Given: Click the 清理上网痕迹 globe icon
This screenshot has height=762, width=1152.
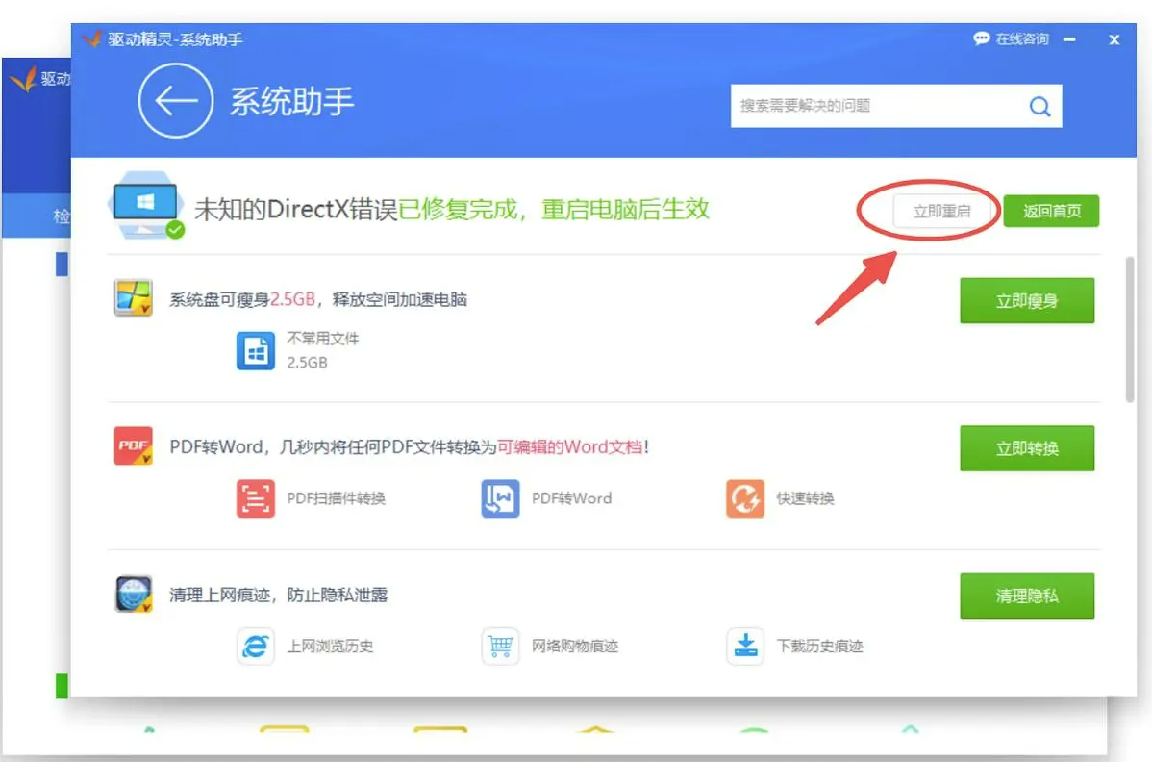Looking at the screenshot, I should pos(134,594).
